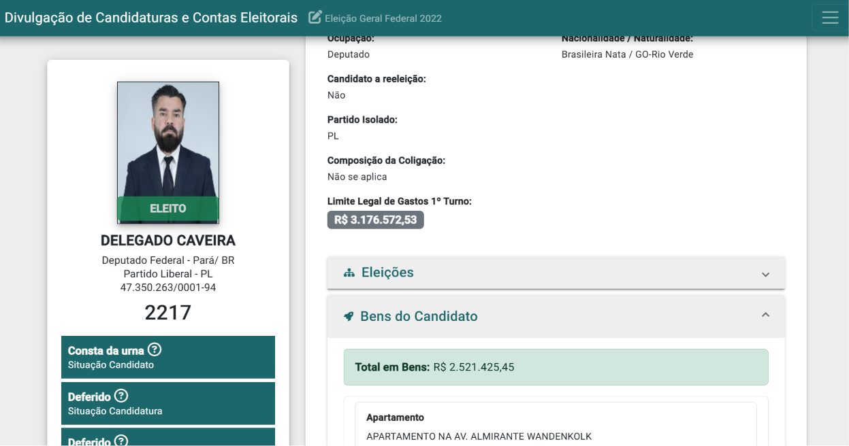Click the Consta da urna status box
The height and width of the screenshot is (446, 849).
(x=168, y=357)
